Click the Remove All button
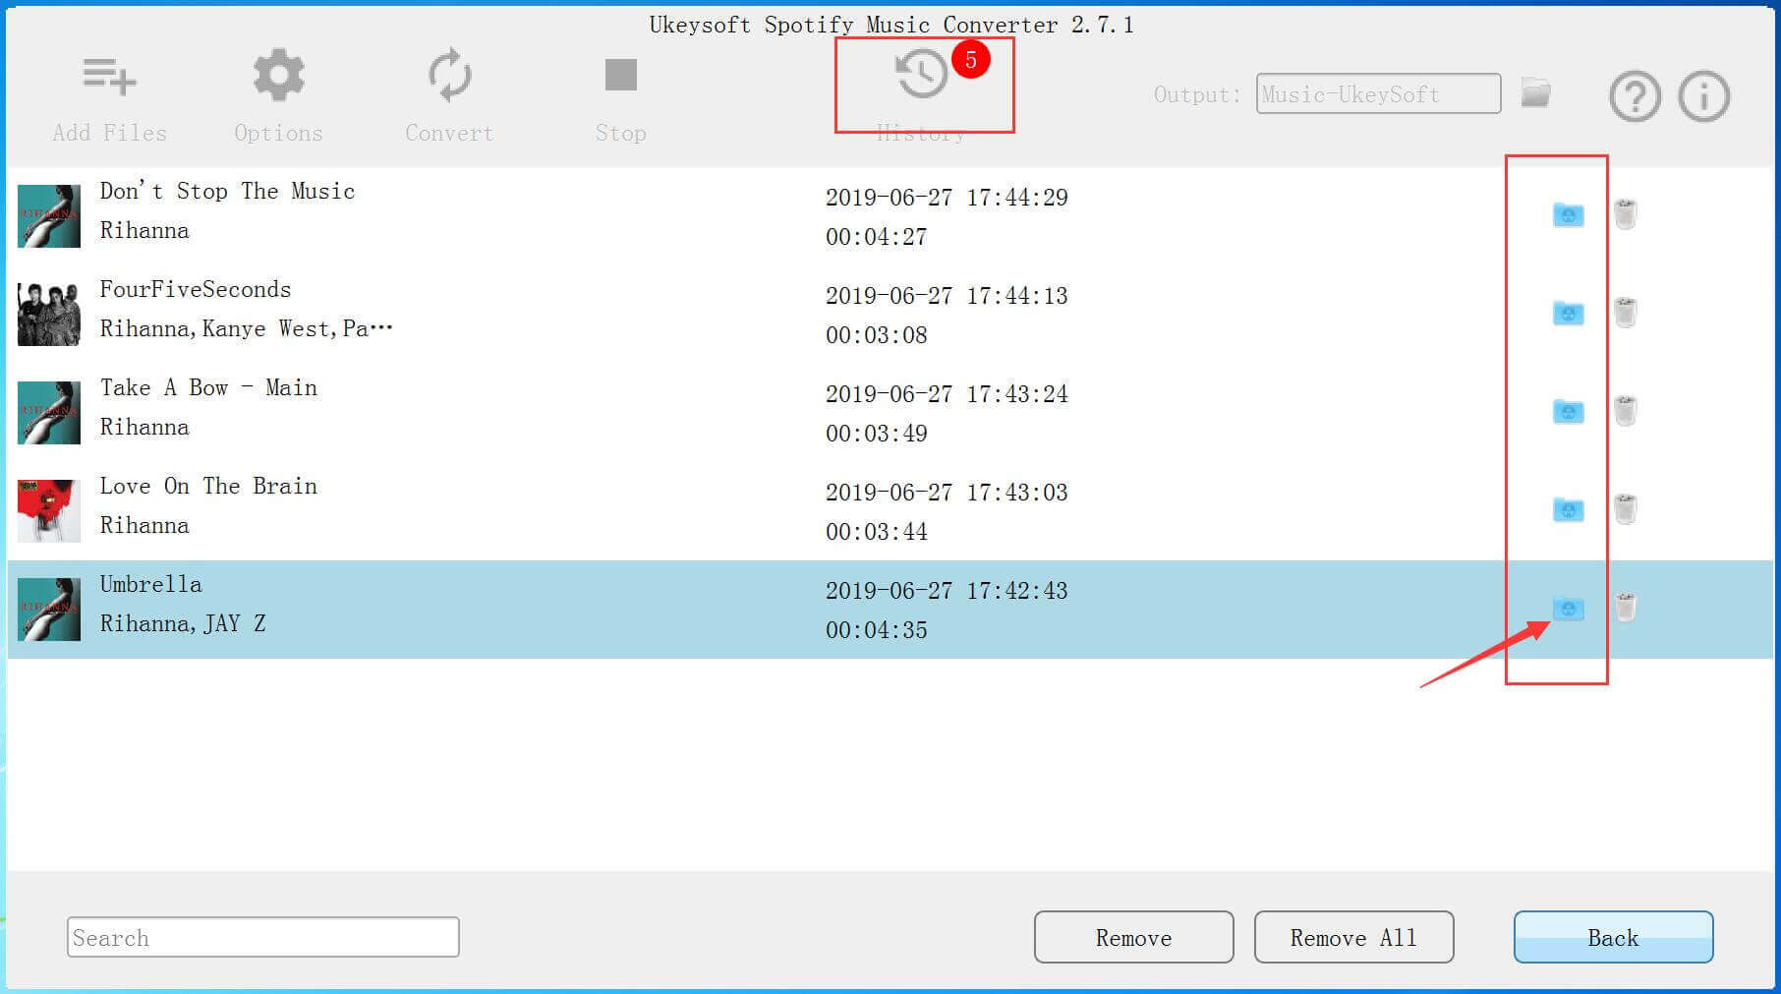The width and height of the screenshot is (1781, 994). [1353, 937]
